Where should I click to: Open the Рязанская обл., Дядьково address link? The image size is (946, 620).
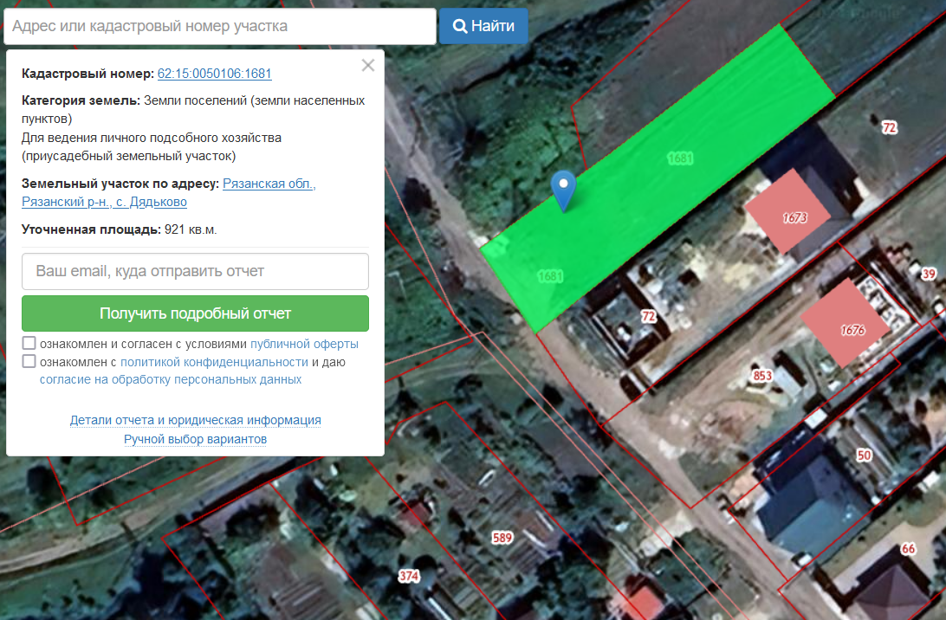[x=169, y=192]
